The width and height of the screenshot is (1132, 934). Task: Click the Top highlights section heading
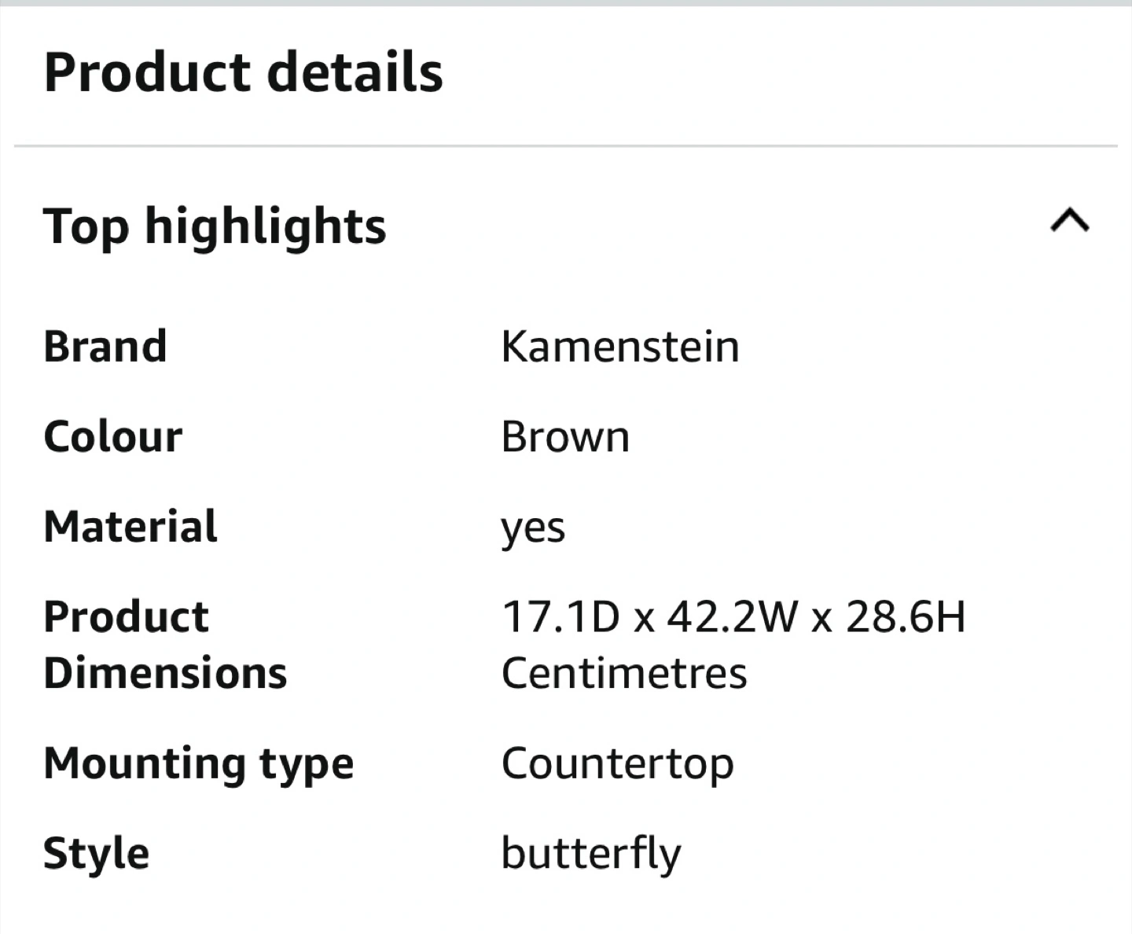point(215,226)
